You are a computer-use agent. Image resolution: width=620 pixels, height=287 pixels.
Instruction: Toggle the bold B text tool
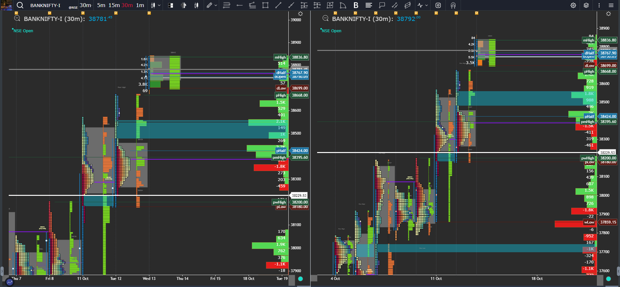point(355,5)
